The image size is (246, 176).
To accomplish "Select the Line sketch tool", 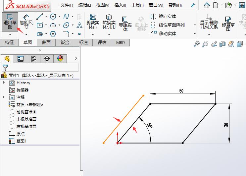I will 40,17.
